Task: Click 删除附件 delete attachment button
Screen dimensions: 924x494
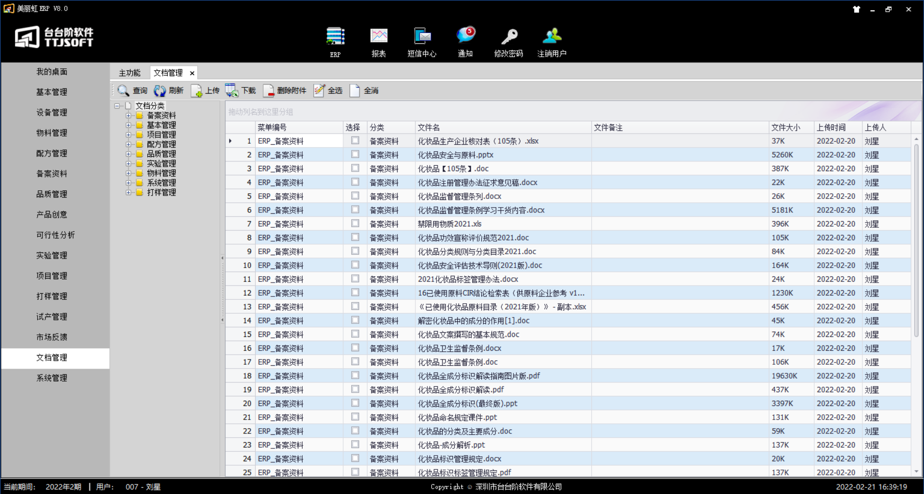Action: tap(285, 91)
